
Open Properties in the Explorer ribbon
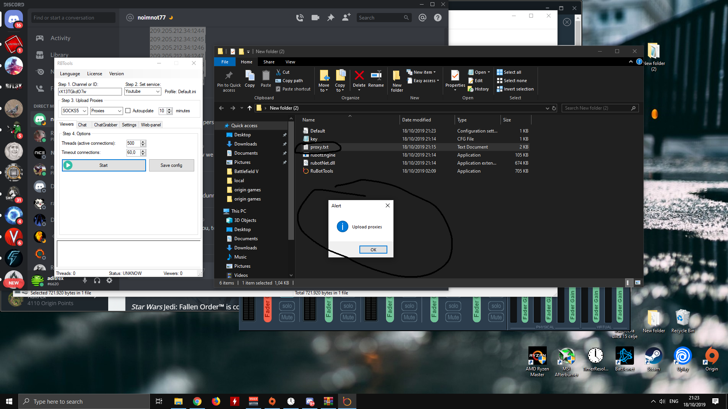[x=455, y=78]
